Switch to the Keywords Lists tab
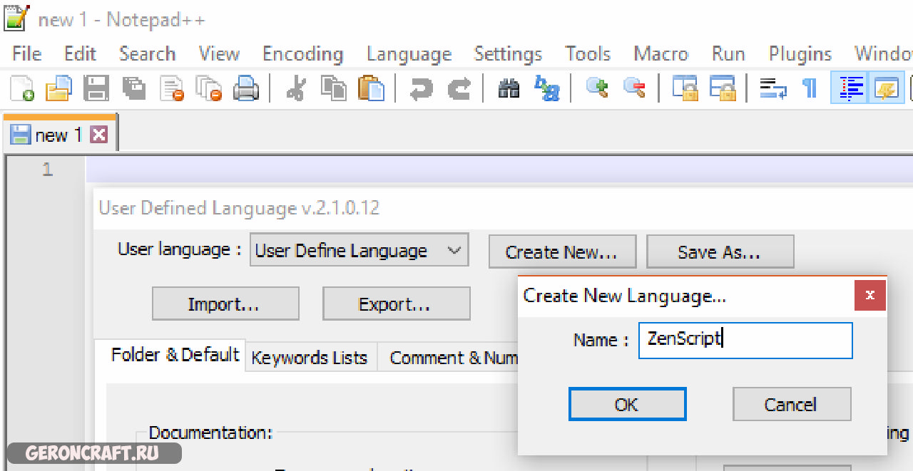913x471 pixels. coord(310,358)
